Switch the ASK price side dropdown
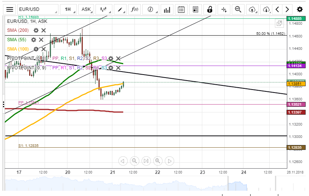Image resolution: width=309 pixels, height=196 pixels. [x=86, y=9]
